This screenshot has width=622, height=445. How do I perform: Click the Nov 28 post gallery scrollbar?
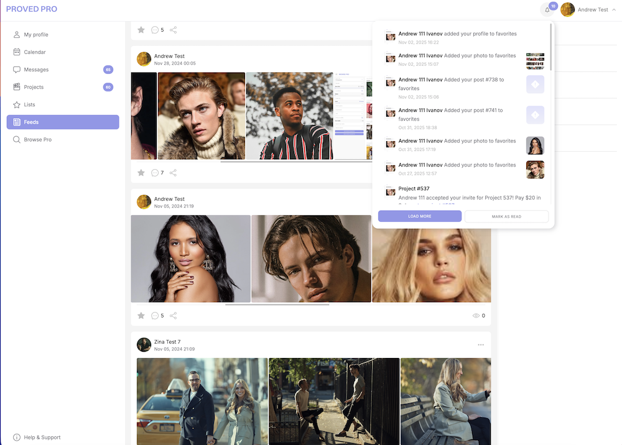(296, 161)
